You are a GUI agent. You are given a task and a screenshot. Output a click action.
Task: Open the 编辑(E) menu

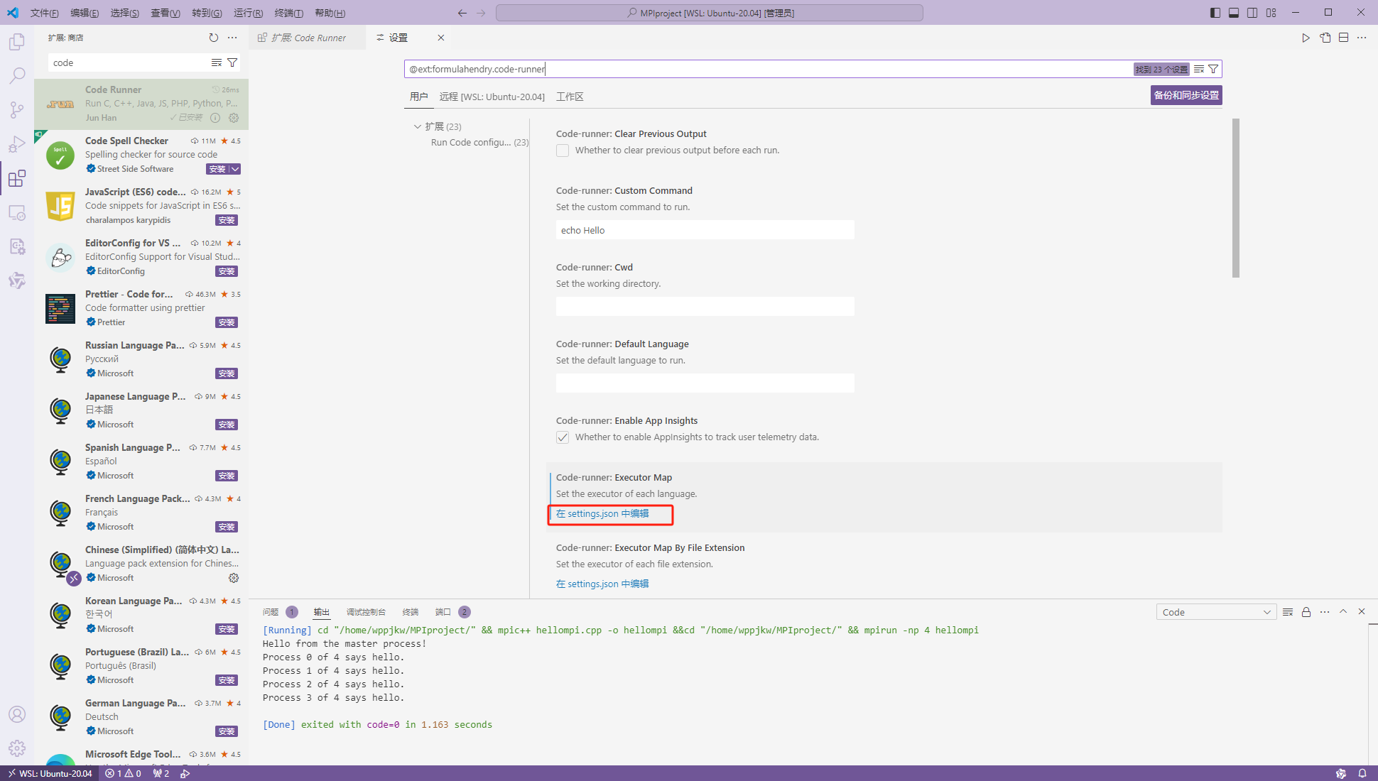point(85,13)
